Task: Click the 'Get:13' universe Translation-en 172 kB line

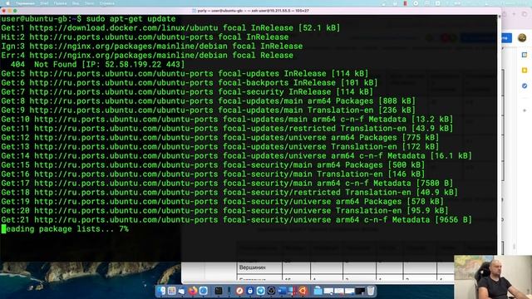Action: pos(219,147)
